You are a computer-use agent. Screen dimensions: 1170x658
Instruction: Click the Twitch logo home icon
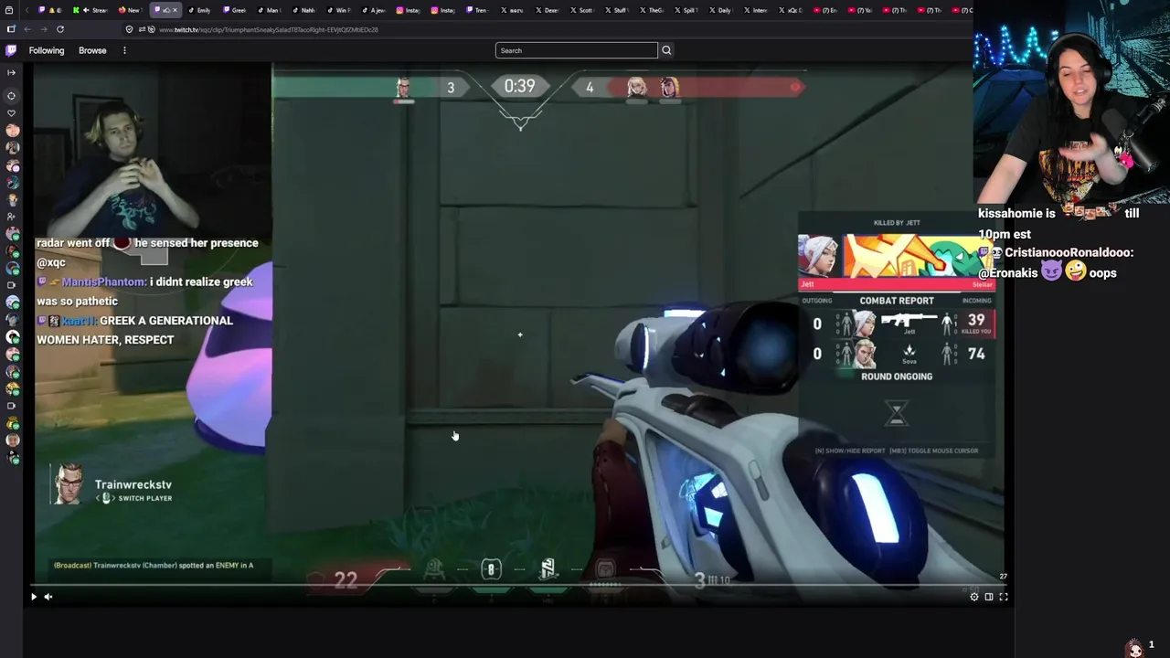pos(11,50)
